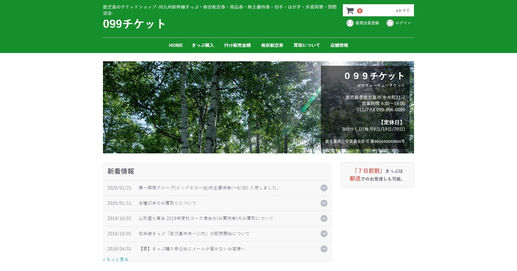
Task: Click cart total 合計 ¥0 text
Action: click(402, 11)
